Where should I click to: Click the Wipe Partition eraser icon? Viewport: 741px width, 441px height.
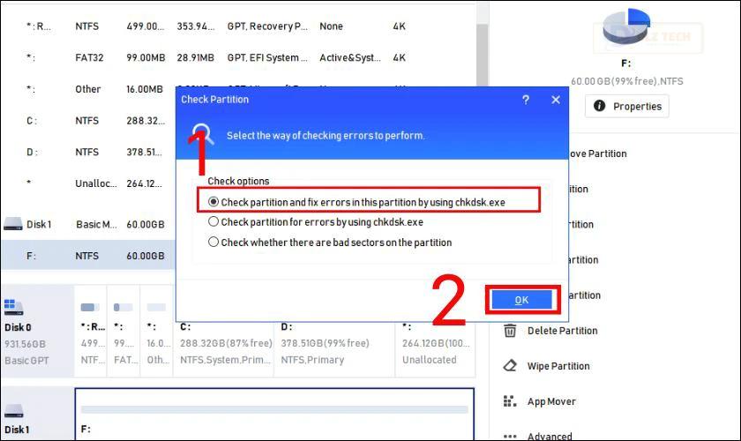pos(510,366)
